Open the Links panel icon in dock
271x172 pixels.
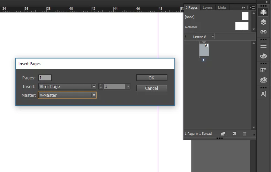click(x=263, y=32)
